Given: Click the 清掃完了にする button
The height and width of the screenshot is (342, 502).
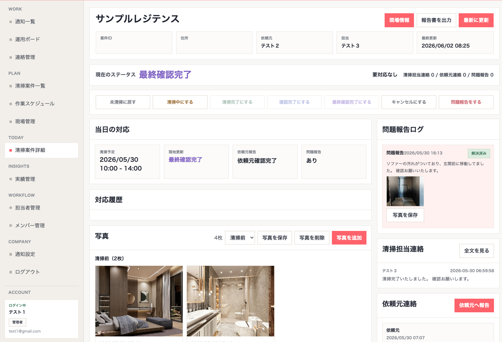Looking at the screenshot, I should click(x=237, y=102).
